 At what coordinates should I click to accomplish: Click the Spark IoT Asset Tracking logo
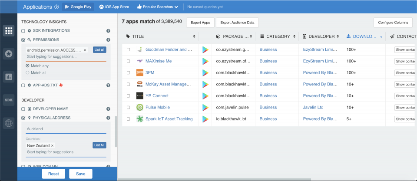click(x=139, y=119)
